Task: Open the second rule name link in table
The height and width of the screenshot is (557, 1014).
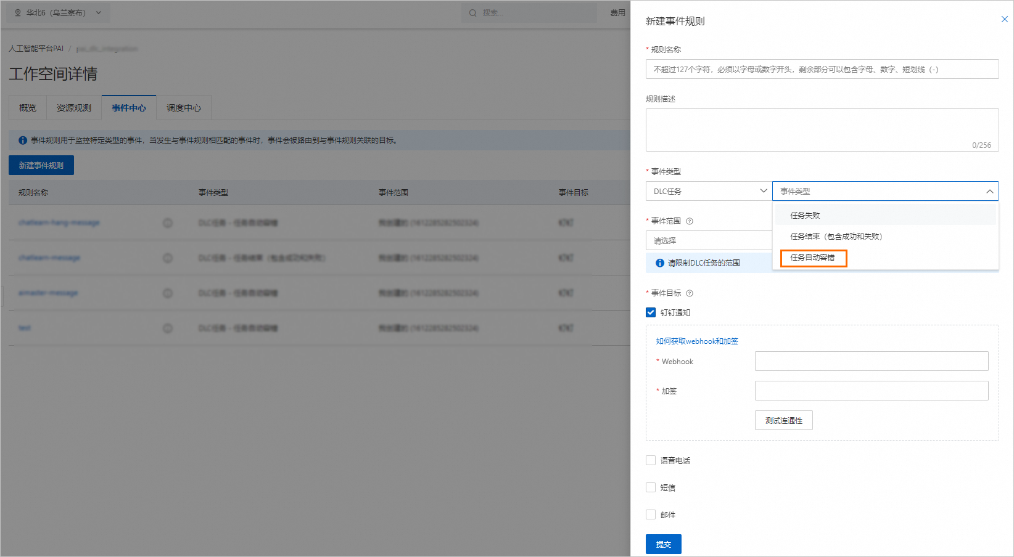Action: pos(49,258)
